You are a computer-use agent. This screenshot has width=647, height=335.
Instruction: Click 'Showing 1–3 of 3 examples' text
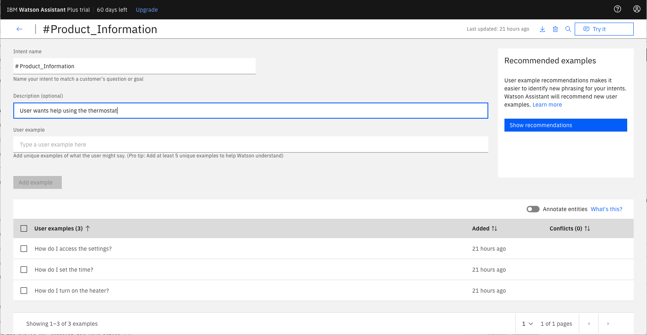(x=62, y=324)
